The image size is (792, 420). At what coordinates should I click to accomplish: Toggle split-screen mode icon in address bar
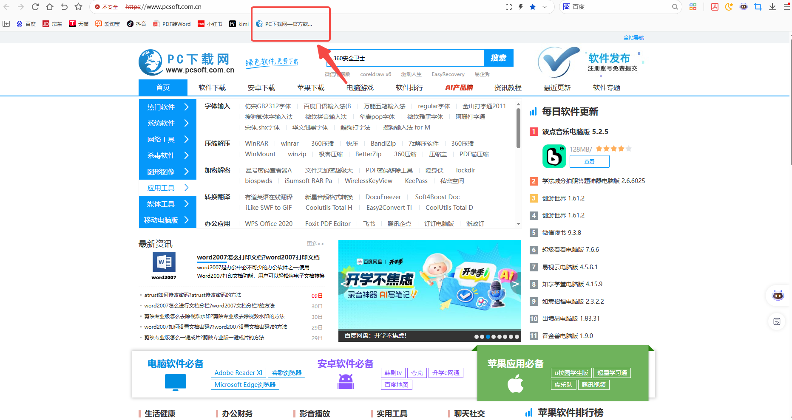(509, 7)
